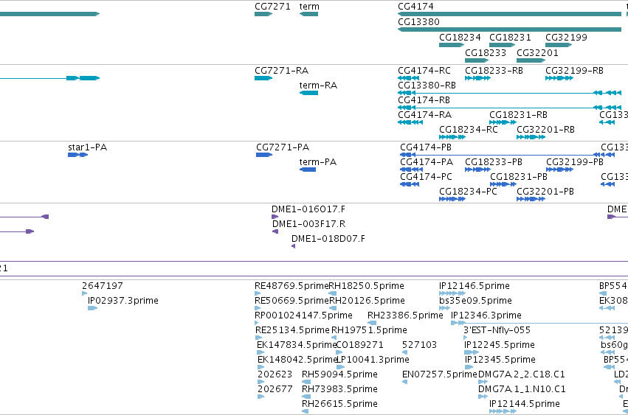Select the CG32199 gene label
Viewport: 628px width, 415px height.
pos(566,38)
